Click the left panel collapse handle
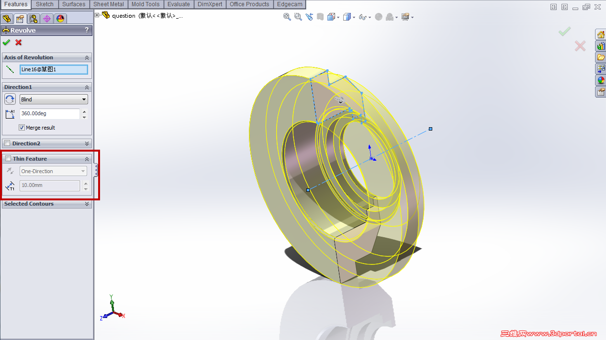Viewport: 606px width, 340px height. (95, 170)
